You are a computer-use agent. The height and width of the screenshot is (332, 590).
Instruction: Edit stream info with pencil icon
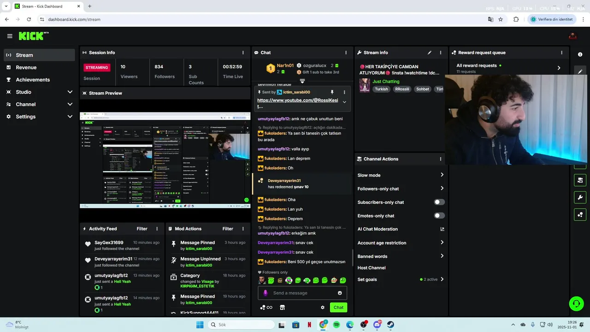pyautogui.click(x=430, y=53)
